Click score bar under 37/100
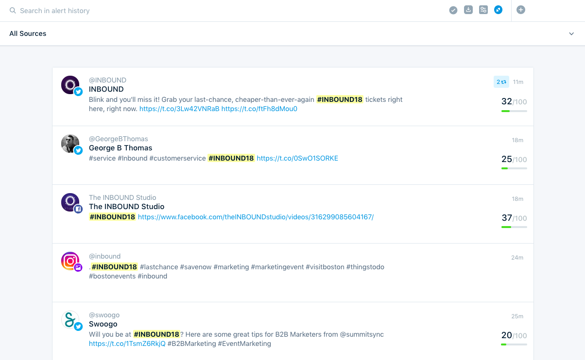 514,227
